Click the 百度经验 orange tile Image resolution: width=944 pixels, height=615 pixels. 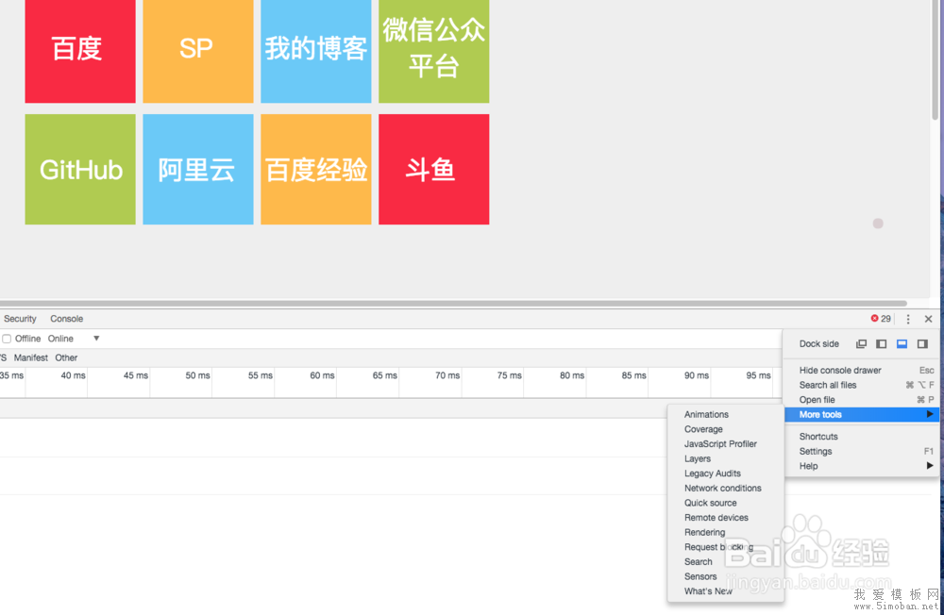[x=316, y=170]
